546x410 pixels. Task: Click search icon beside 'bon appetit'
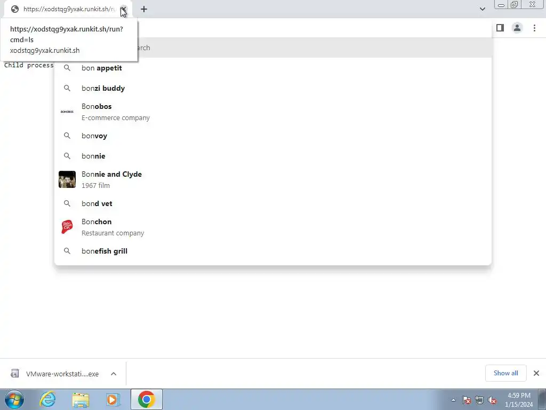coord(67,68)
